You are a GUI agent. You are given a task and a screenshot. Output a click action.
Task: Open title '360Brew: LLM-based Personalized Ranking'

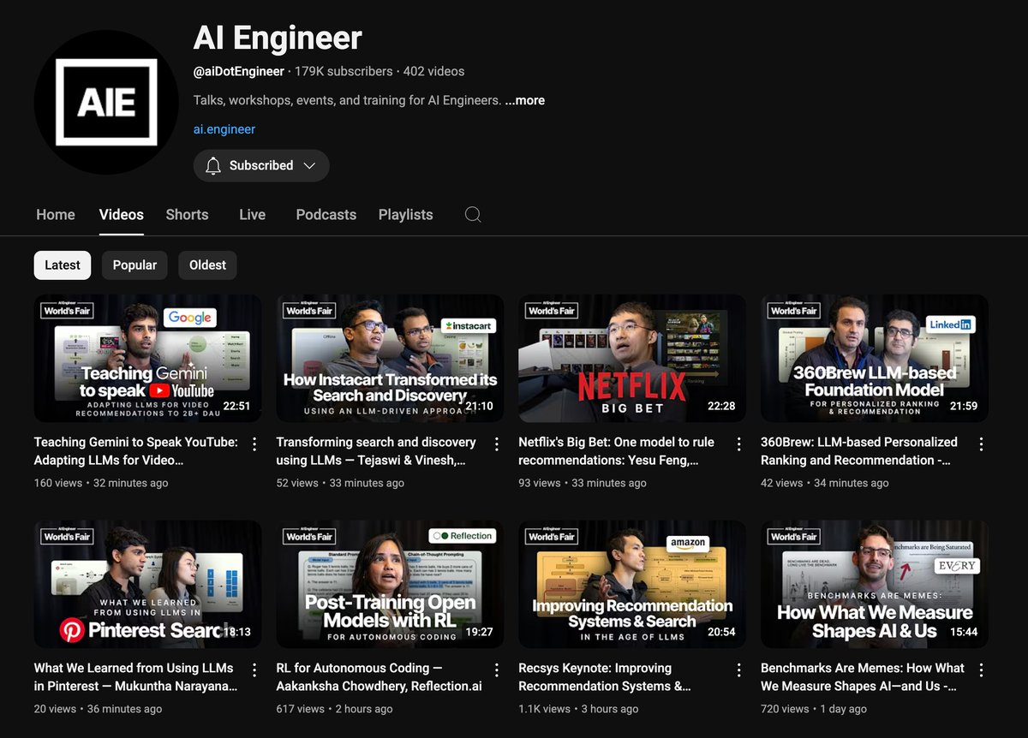pos(859,451)
